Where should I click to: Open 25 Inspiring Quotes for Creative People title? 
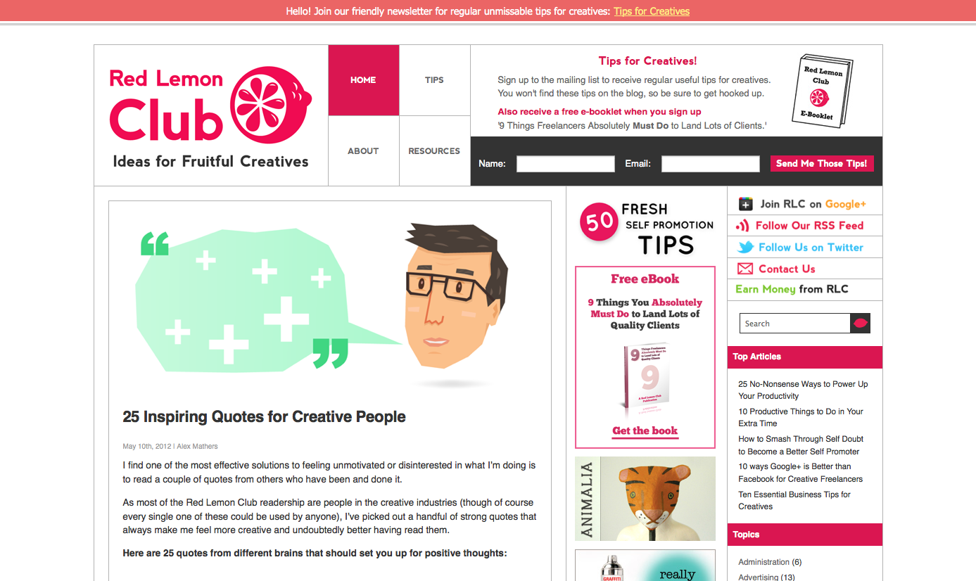point(265,416)
